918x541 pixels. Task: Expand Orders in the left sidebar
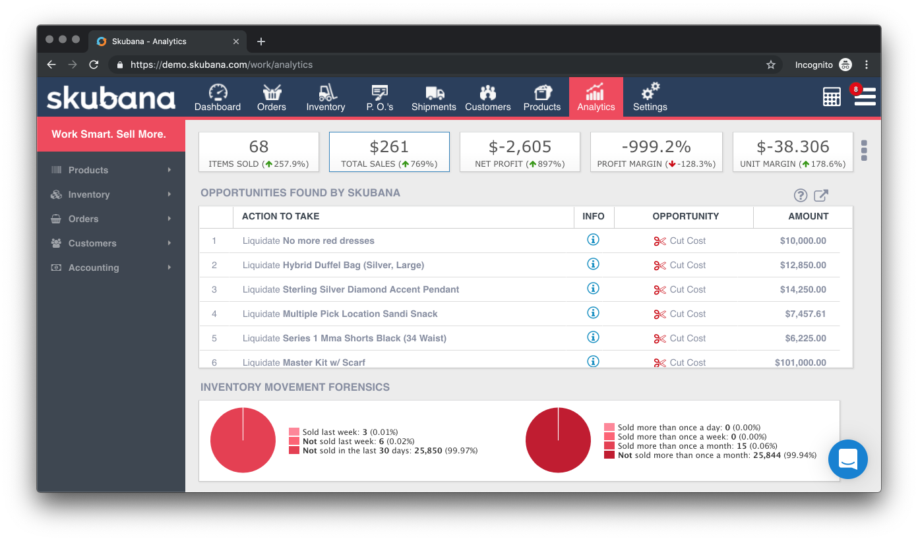(x=111, y=219)
